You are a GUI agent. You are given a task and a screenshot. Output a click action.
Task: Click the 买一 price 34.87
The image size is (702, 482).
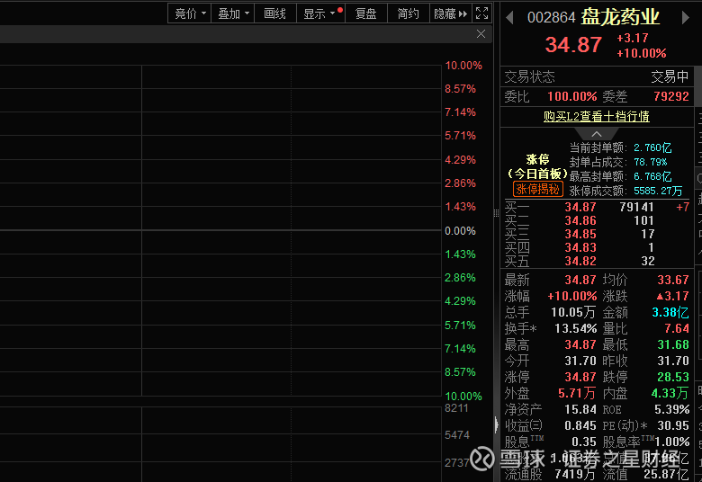point(580,207)
